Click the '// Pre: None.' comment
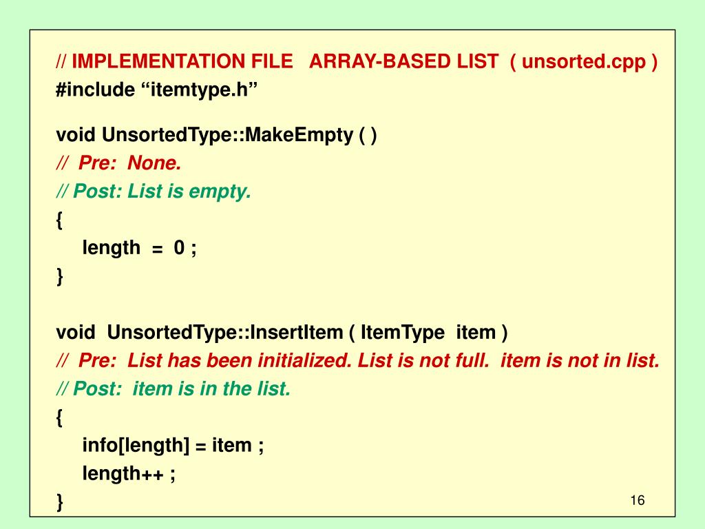 118,163
